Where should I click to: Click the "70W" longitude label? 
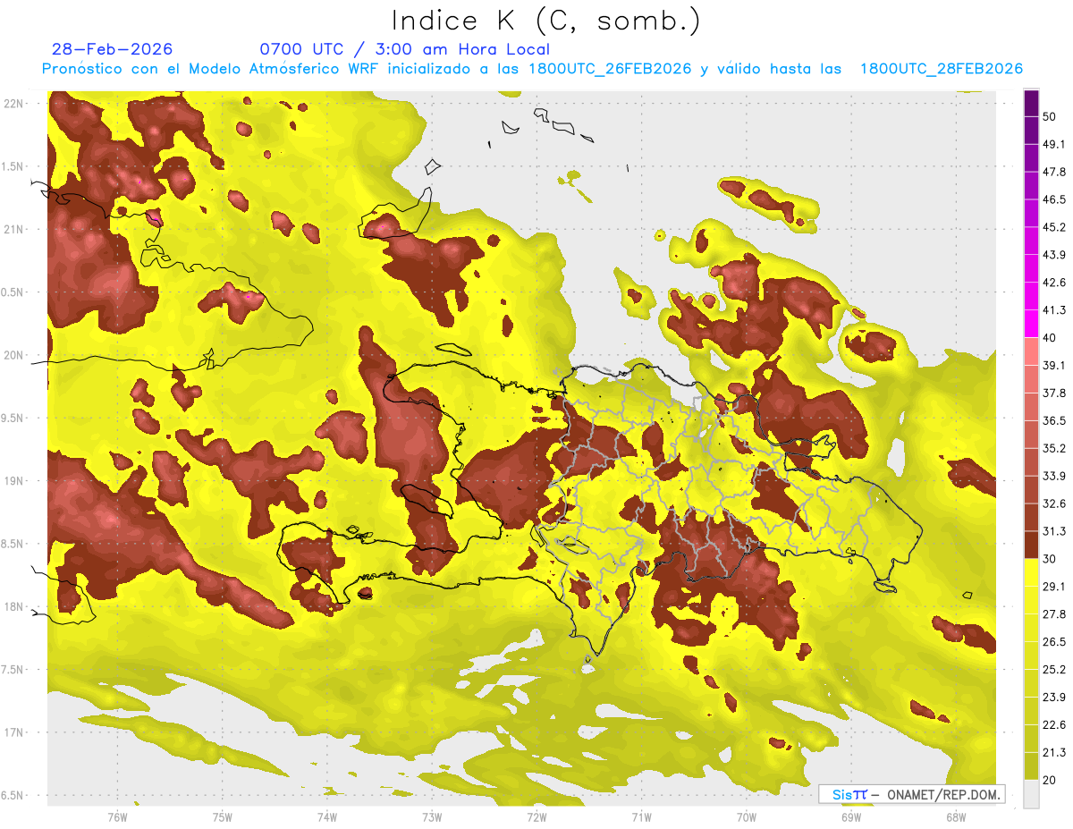746,816
